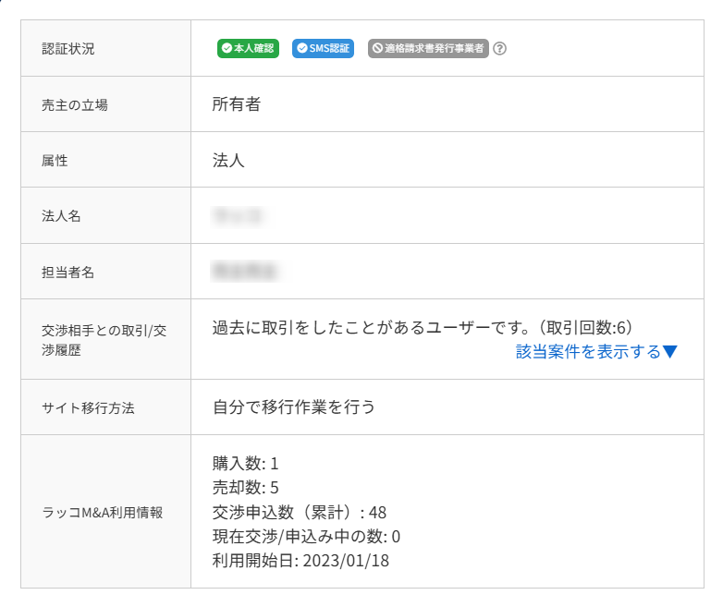This screenshot has width=723, height=607.
Task: Click the 所有者 value text
Action: click(x=237, y=104)
